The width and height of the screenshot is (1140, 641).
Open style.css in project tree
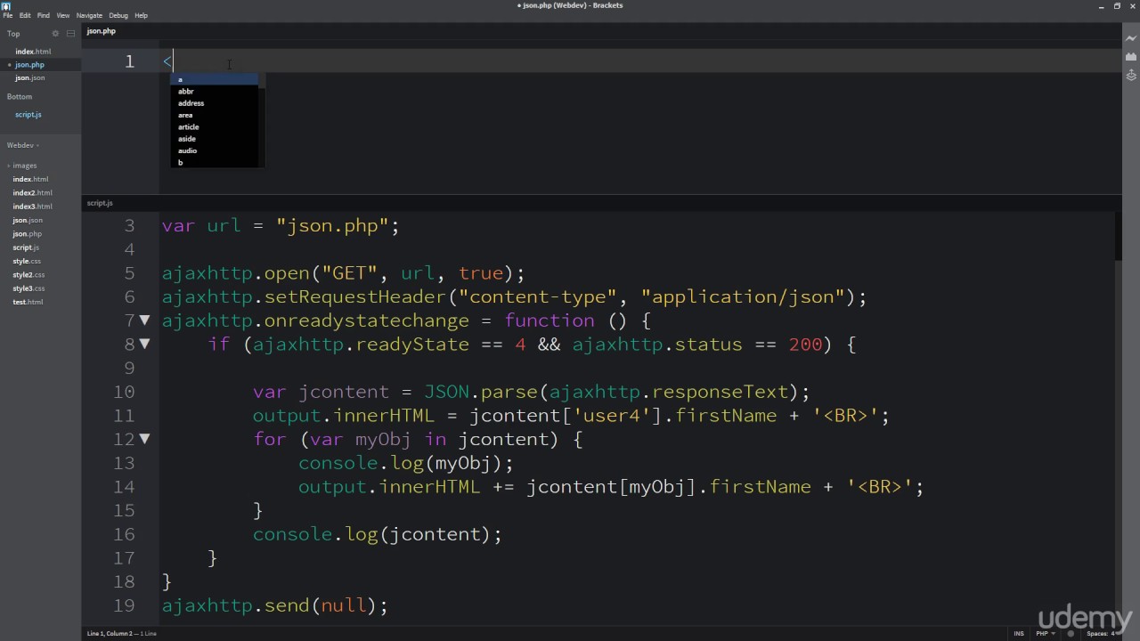pos(27,261)
